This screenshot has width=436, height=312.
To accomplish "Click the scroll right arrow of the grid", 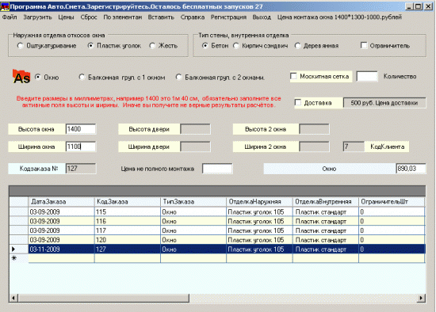I will [x=421, y=298].
